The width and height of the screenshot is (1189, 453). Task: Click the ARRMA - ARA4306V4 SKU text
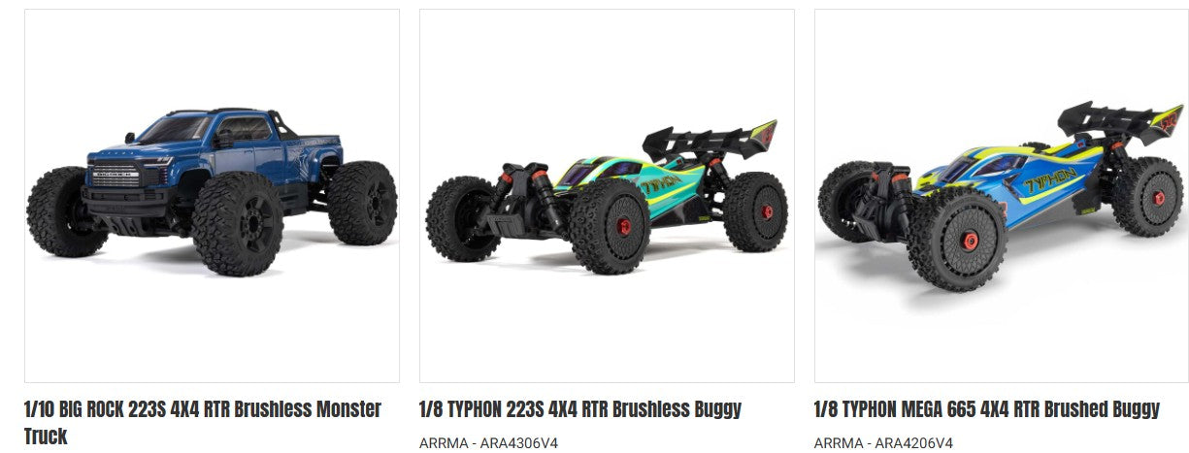pyautogui.click(x=488, y=443)
